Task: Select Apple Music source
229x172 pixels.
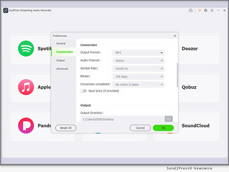Action: 26,87
